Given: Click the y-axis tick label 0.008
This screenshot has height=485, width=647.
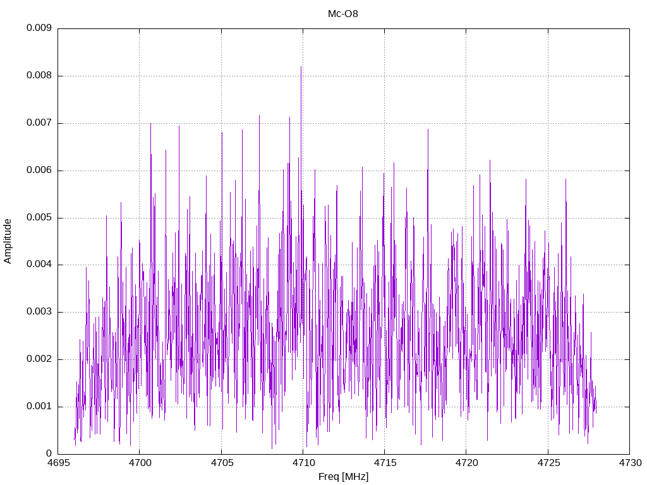Looking at the screenshot, I should (39, 76).
